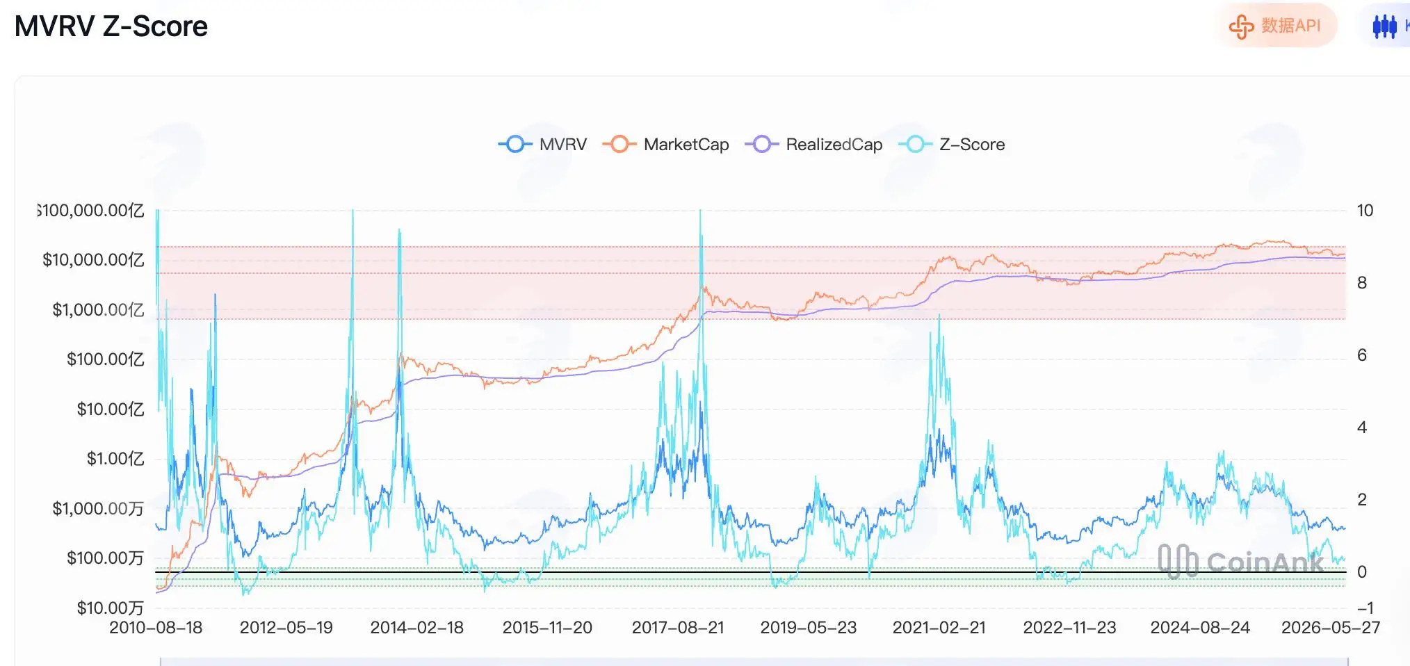
Task: Click the $100.00万 left axis label
Action: tap(105, 558)
